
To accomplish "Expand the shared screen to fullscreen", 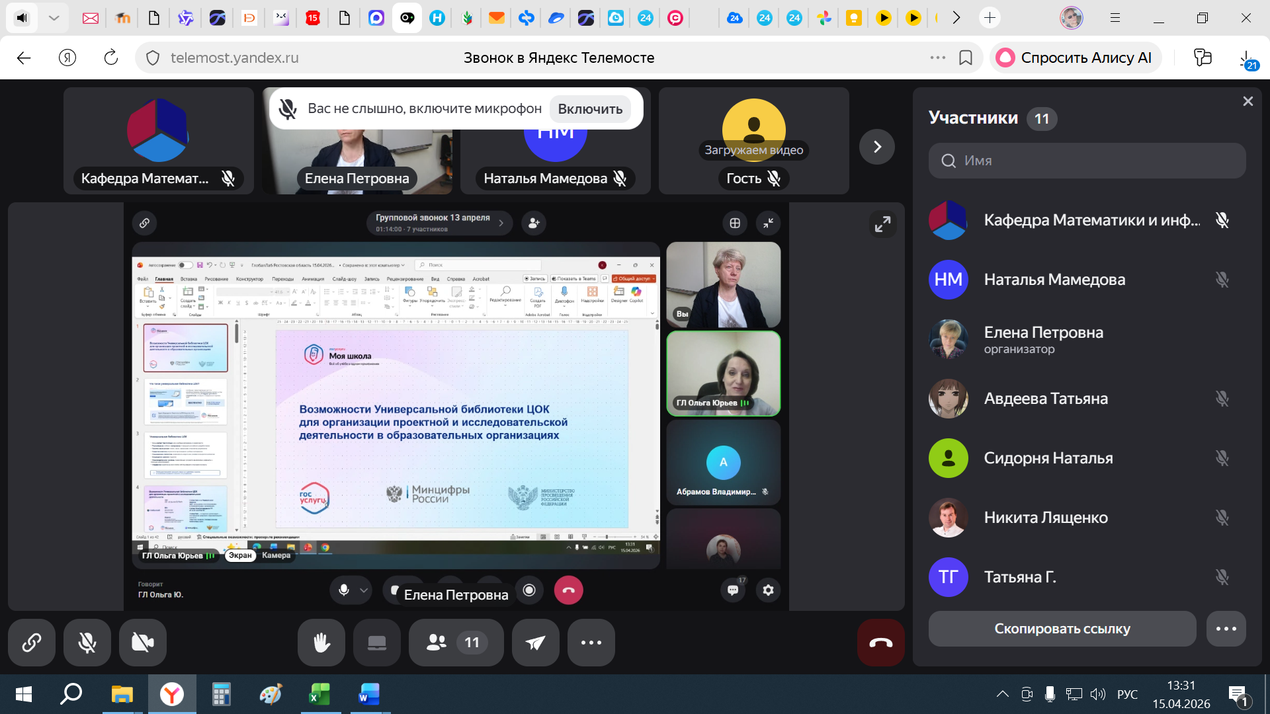I will click(883, 225).
